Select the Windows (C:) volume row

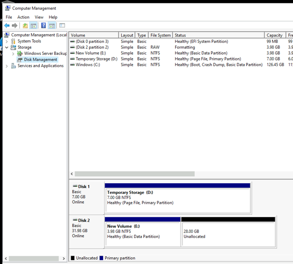[88, 65]
